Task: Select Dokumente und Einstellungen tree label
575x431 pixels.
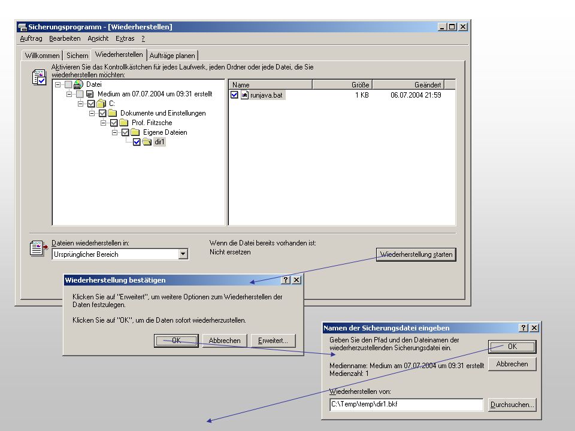Action: 163,113
